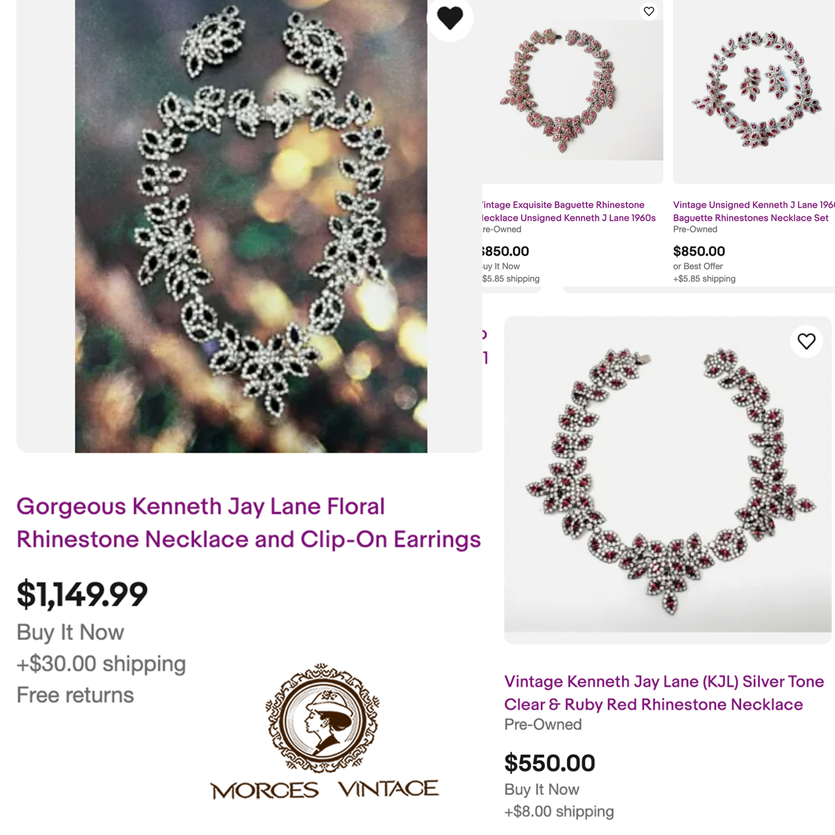This screenshot has width=835, height=835.
Task: Open Gorgeous Kenneth Jay Lane Floral listing title
Action: tap(248, 523)
